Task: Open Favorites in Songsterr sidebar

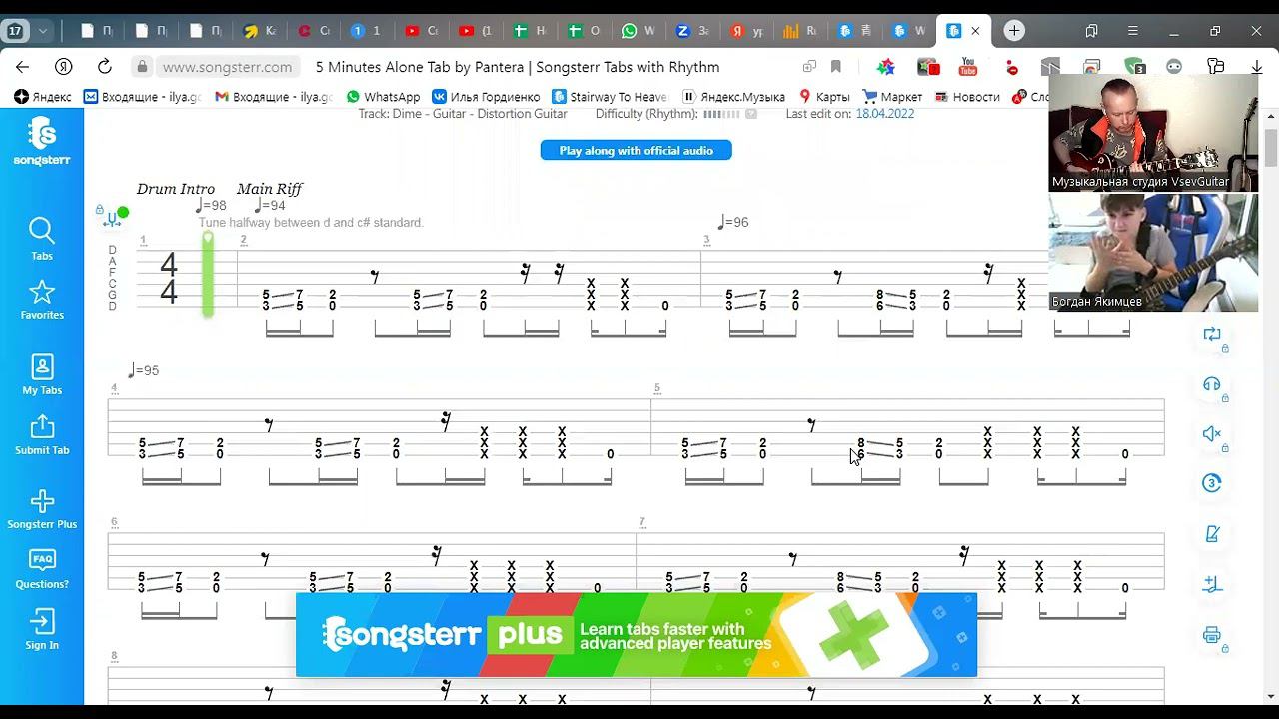Action: (42, 299)
